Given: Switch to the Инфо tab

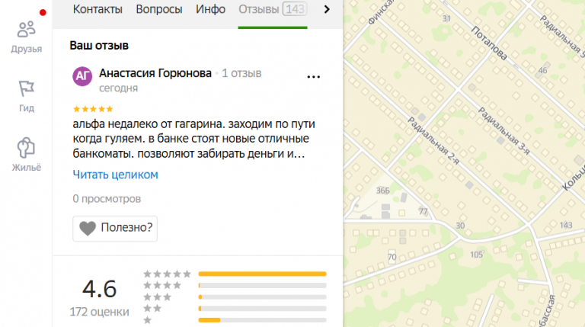Looking at the screenshot, I should (x=210, y=9).
